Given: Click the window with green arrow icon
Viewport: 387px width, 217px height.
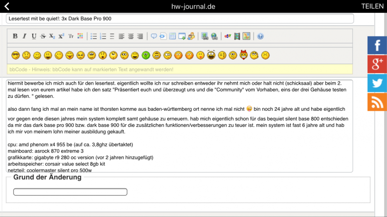Looking at the screenshot, I should (x=182, y=36).
